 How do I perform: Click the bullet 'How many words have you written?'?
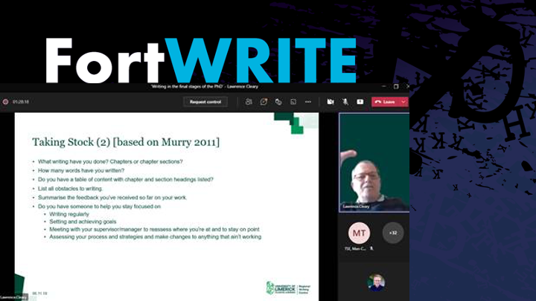(x=81, y=171)
